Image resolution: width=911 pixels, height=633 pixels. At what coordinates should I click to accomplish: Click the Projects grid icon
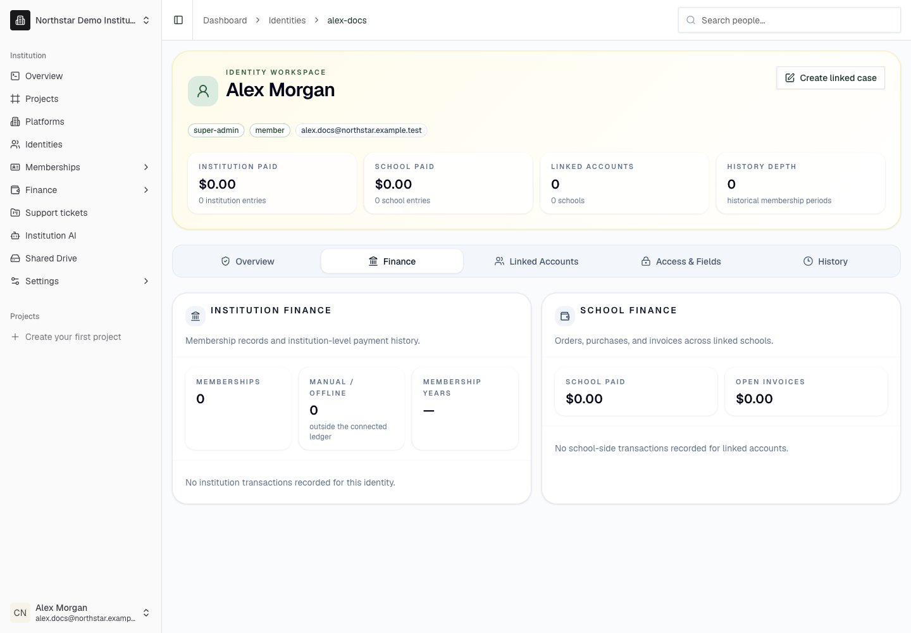(15, 99)
